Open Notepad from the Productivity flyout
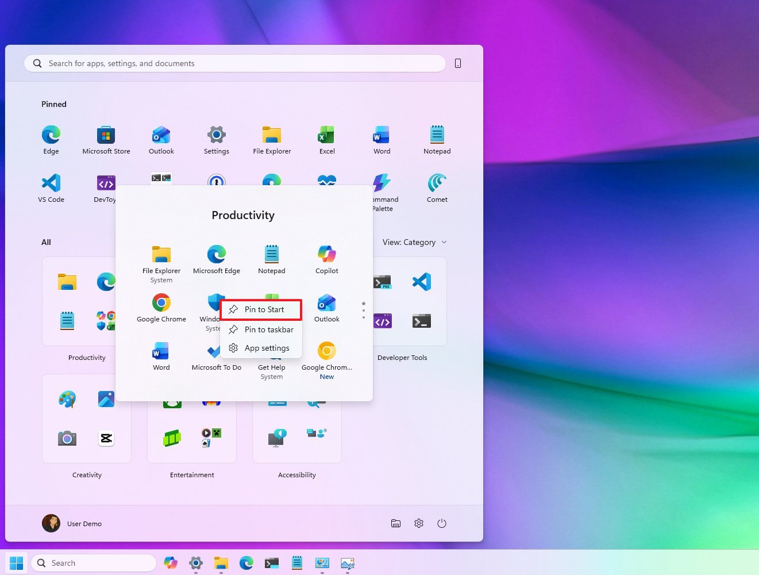The image size is (759, 575). click(271, 255)
